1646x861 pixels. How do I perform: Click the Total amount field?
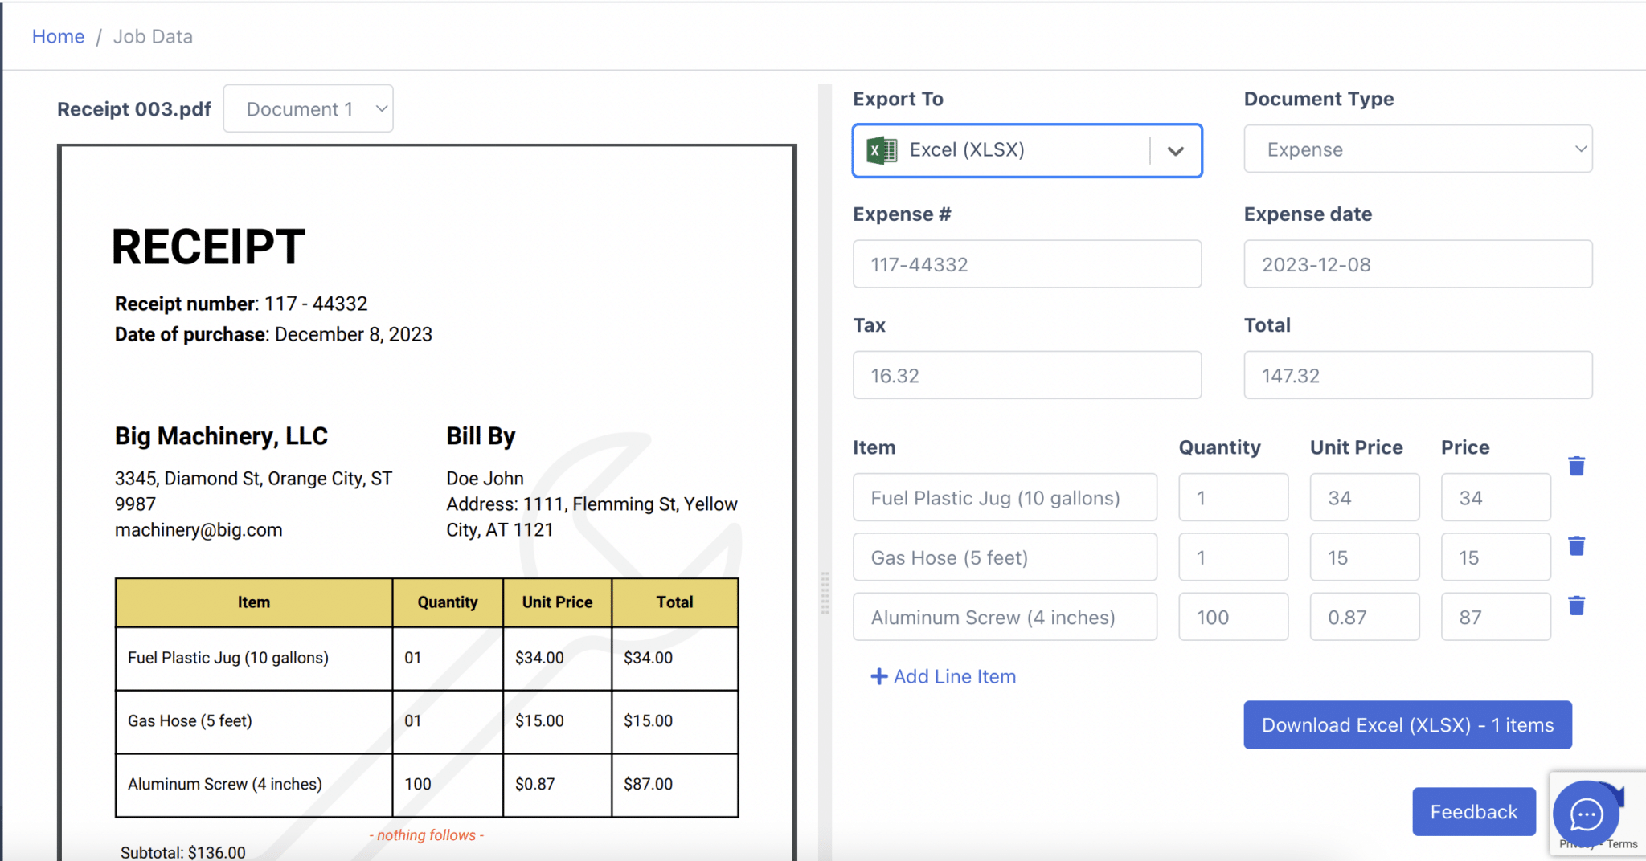pos(1417,375)
